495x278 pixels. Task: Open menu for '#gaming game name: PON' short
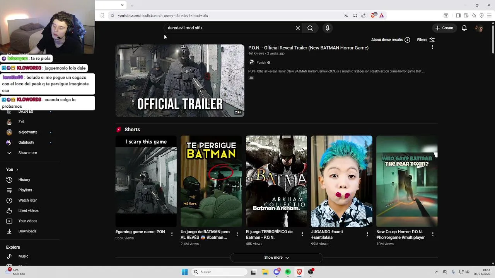coord(172,234)
